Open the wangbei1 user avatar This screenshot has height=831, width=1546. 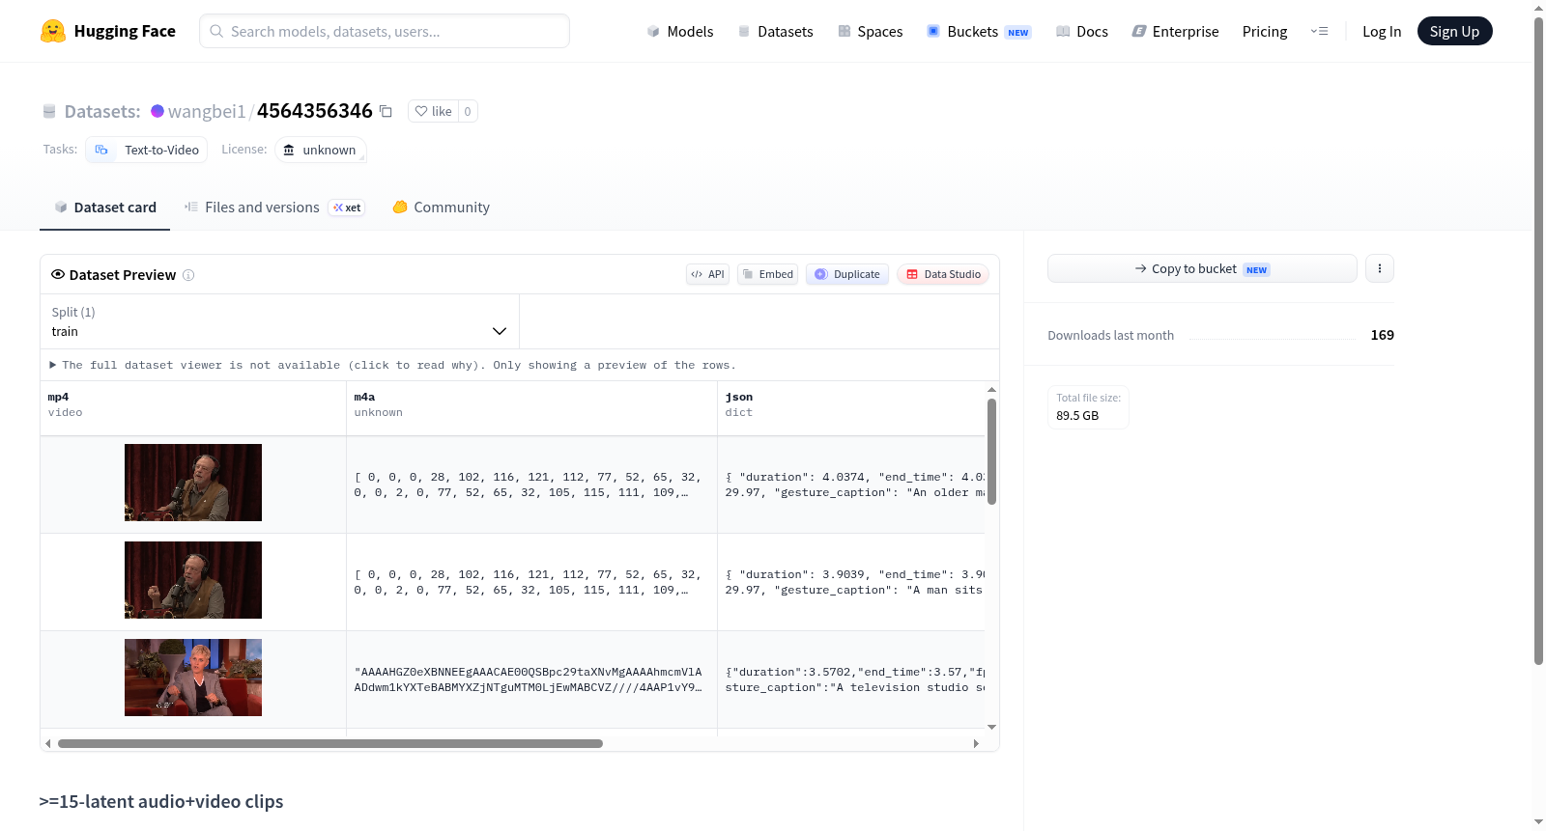point(157,111)
